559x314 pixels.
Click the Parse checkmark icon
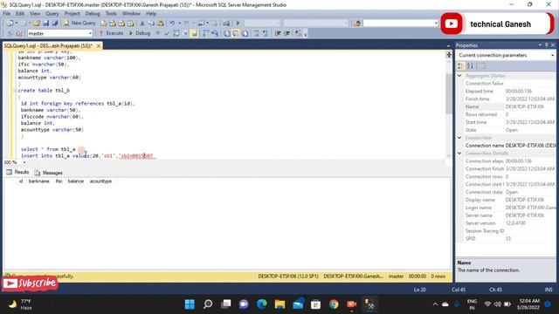pyautogui.click(x=167, y=33)
